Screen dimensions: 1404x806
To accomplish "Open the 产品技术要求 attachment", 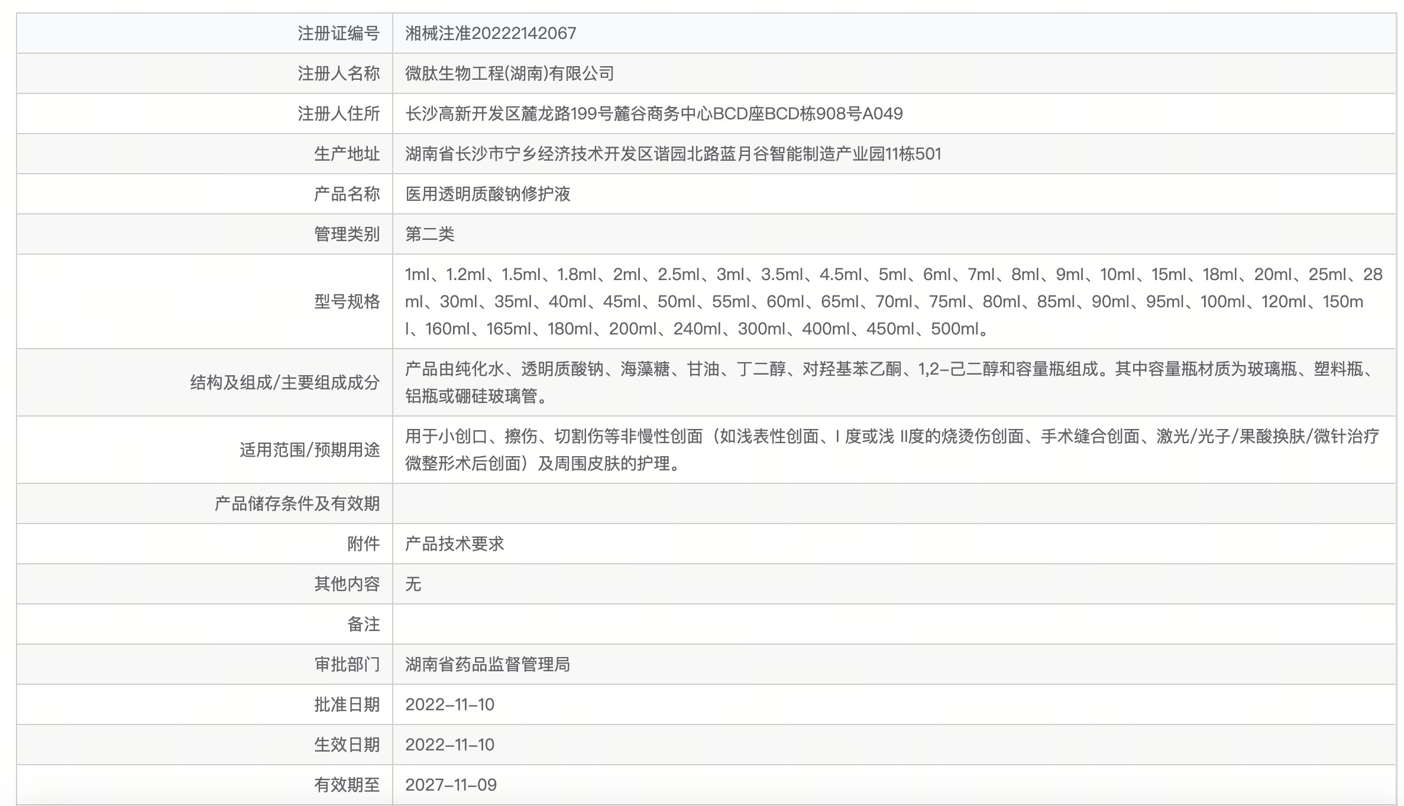I will [455, 544].
